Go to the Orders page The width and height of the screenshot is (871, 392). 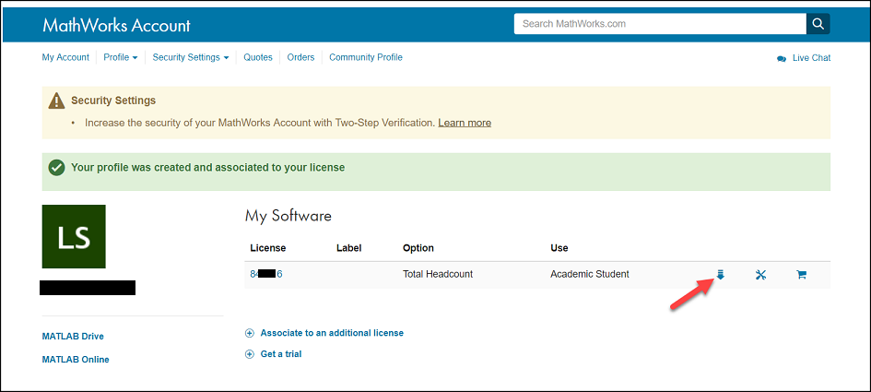pos(300,57)
